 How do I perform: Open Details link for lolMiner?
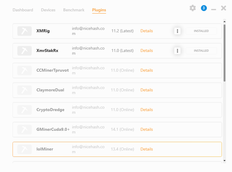tap(146, 149)
